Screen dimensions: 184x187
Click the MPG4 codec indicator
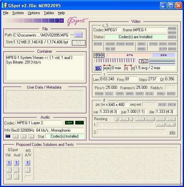click(x=172, y=33)
